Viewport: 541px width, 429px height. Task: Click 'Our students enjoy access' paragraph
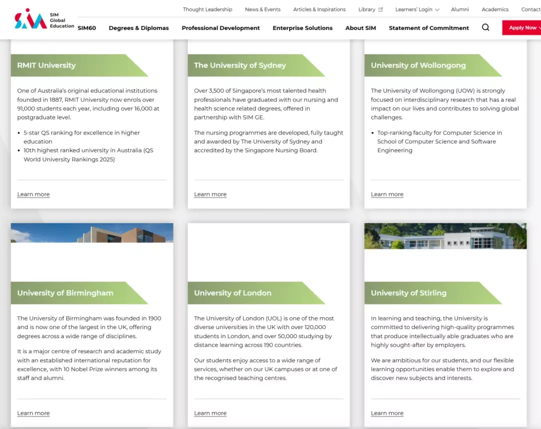(265, 369)
